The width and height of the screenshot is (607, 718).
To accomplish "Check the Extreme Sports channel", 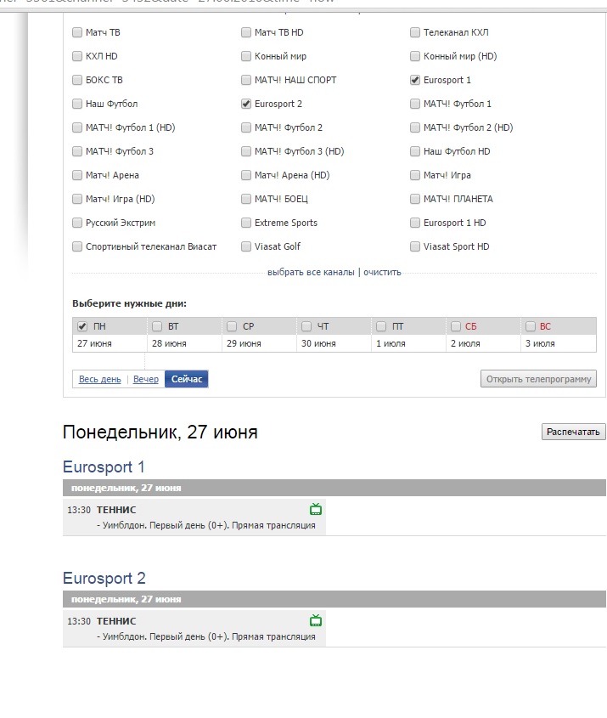I will pyautogui.click(x=246, y=223).
